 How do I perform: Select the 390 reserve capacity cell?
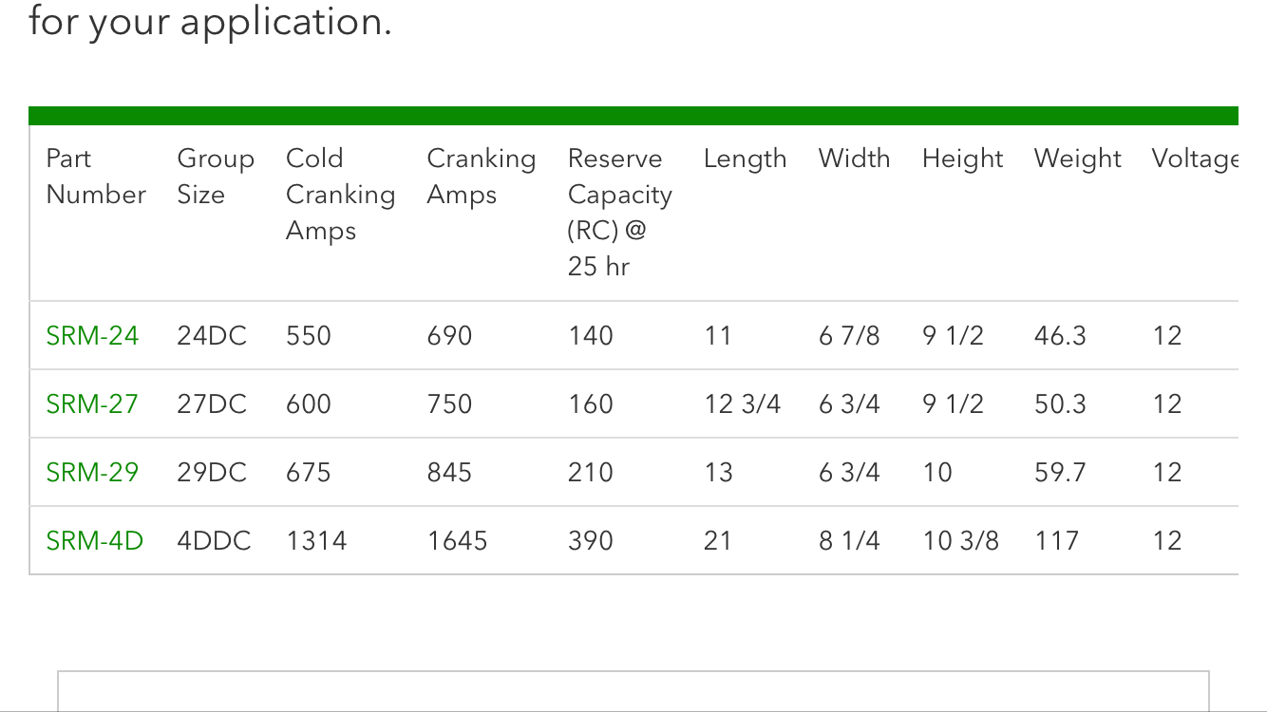click(x=590, y=541)
